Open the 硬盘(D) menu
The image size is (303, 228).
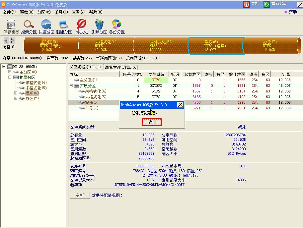[x=27, y=12]
